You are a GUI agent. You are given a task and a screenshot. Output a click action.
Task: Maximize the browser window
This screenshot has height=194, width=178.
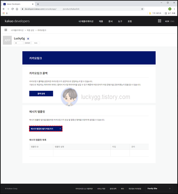coord(168,3)
